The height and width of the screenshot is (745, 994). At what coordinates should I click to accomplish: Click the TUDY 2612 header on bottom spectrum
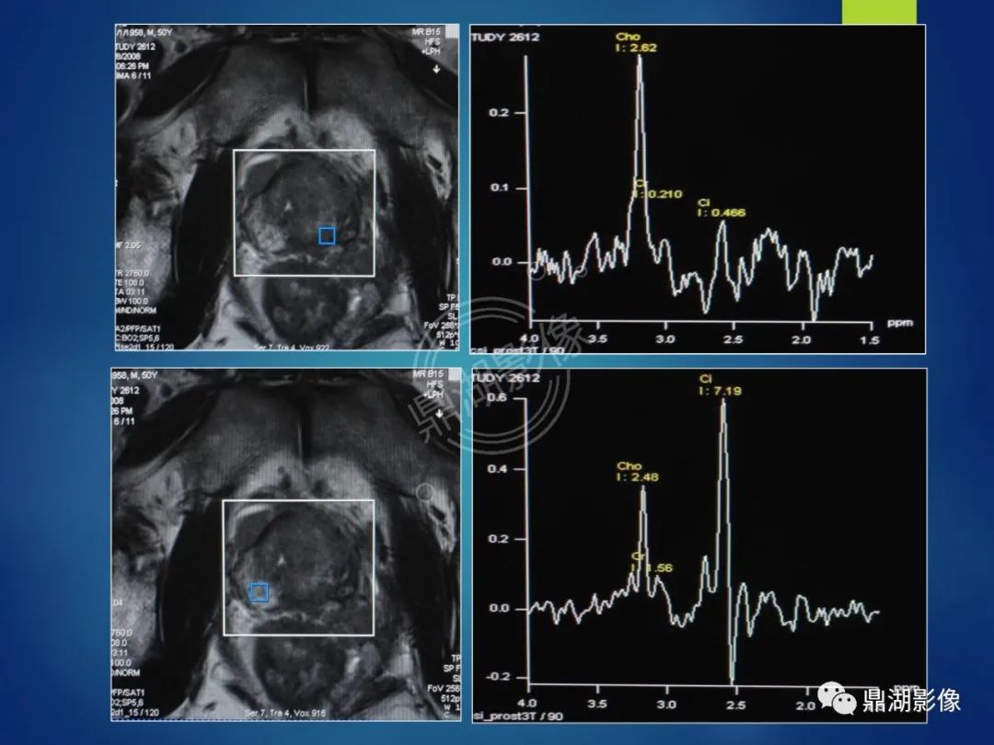point(506,378)
